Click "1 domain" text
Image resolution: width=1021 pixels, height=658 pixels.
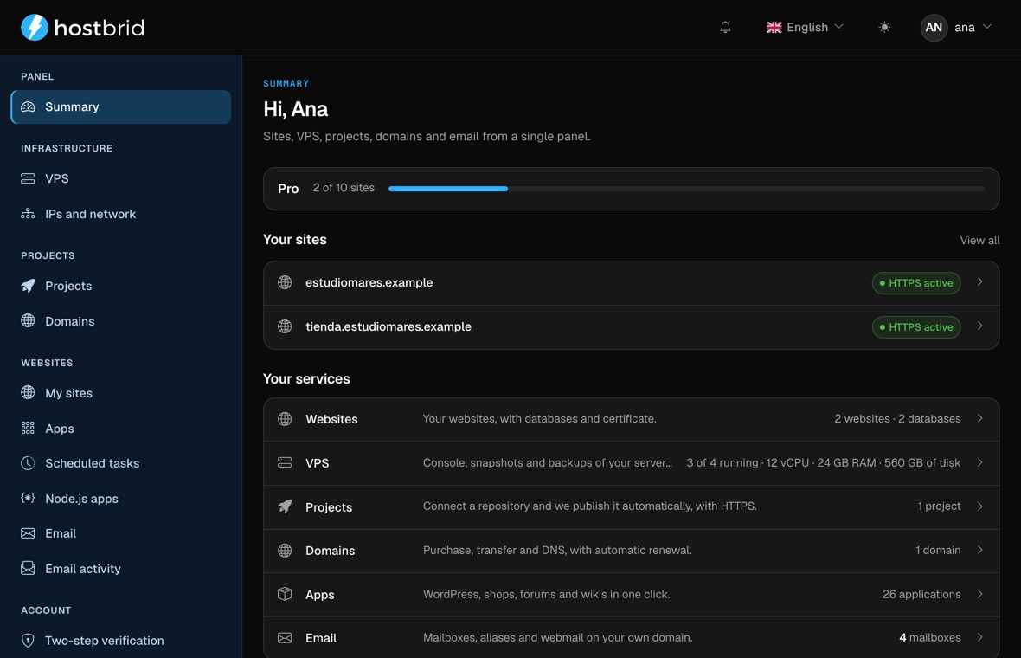click(x=938, y=551)
